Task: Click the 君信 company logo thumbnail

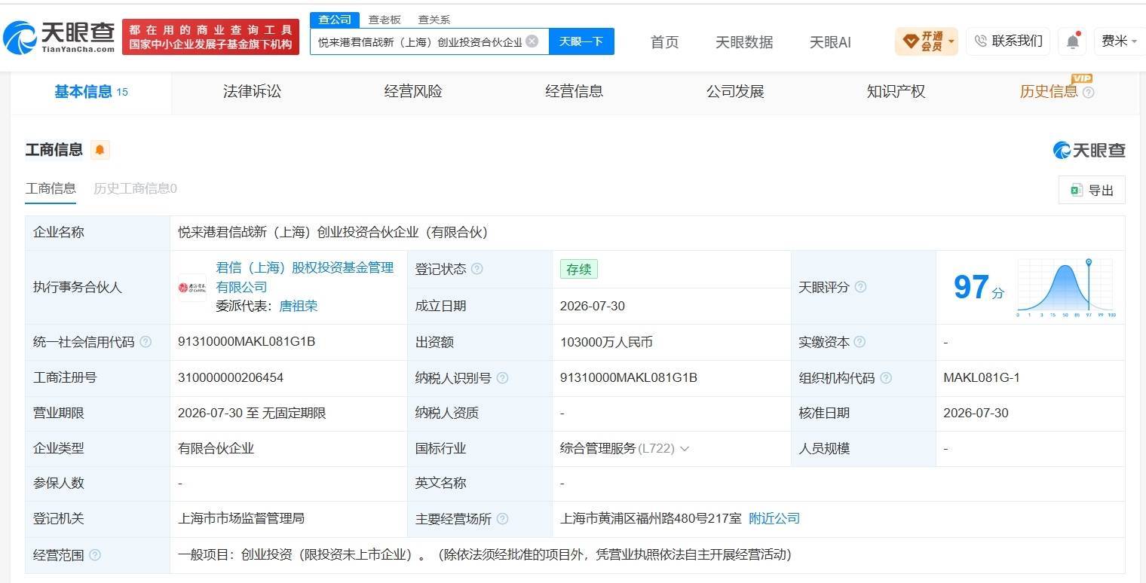Action: click(x=192, y=287)
